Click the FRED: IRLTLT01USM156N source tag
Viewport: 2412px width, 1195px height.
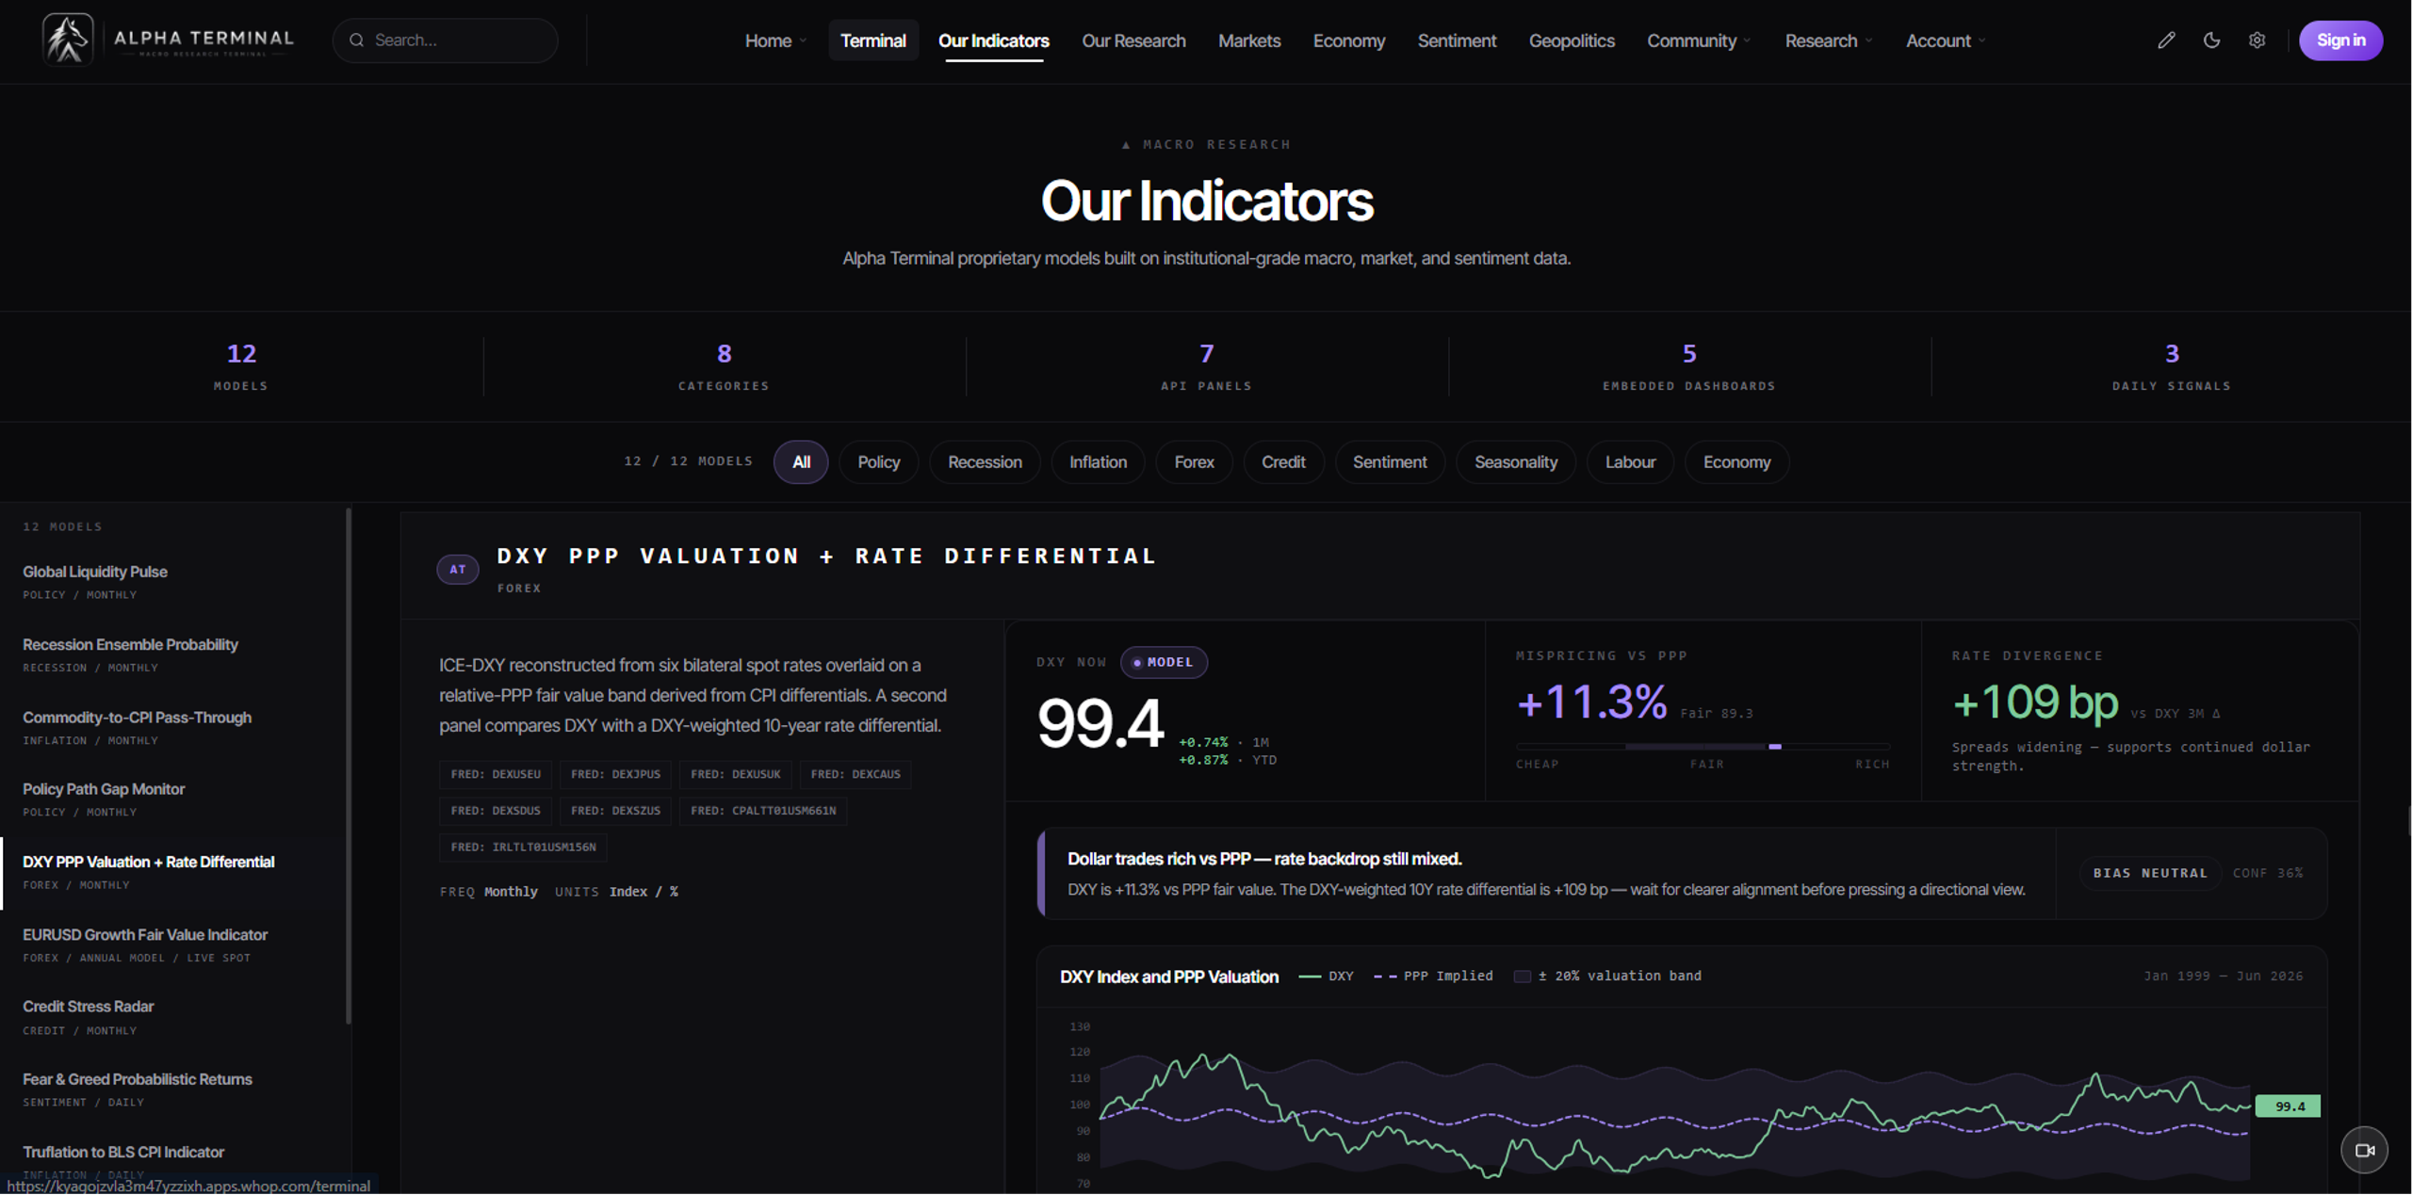[523, 848]
